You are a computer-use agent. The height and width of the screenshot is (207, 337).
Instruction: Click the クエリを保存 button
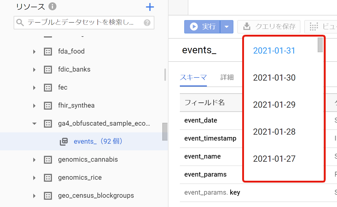point(269,27)
